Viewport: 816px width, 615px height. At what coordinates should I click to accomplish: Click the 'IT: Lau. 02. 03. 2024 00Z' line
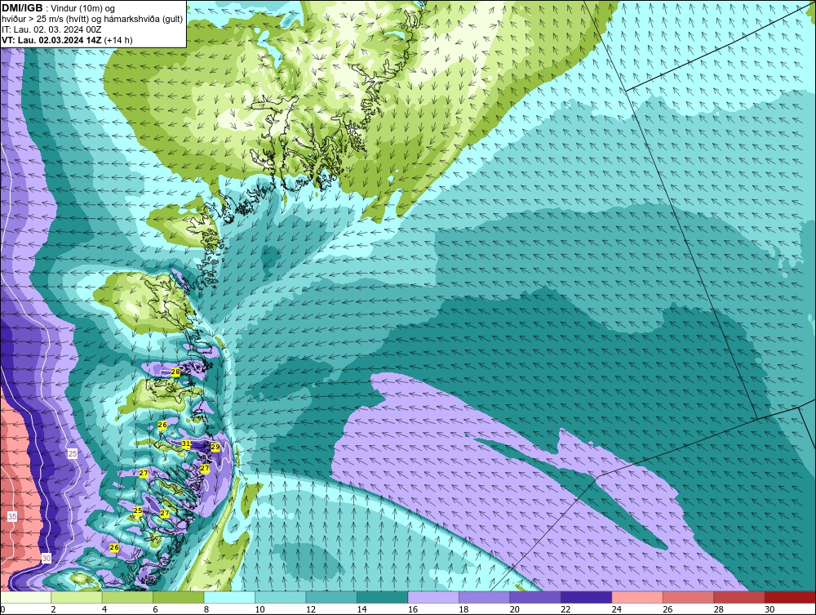point(51,29)
